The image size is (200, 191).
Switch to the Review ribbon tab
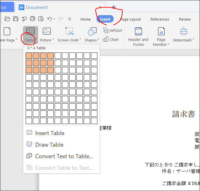(185, 19)
